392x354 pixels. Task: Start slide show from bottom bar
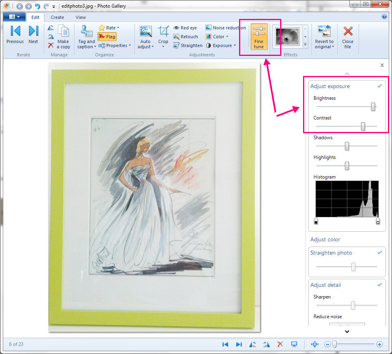[x=294, y=344]
